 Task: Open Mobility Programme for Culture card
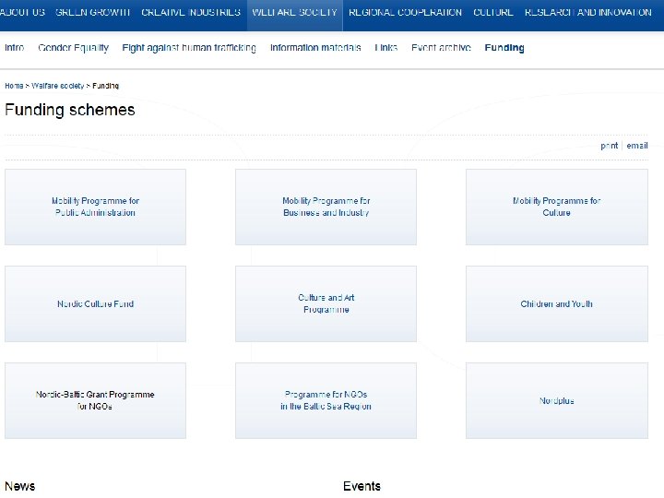557,207
